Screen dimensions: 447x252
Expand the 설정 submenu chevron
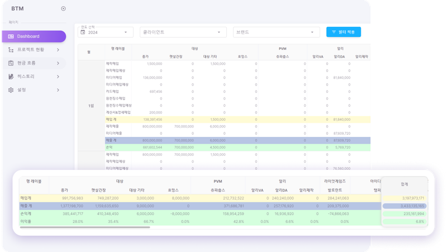point(58,89)
